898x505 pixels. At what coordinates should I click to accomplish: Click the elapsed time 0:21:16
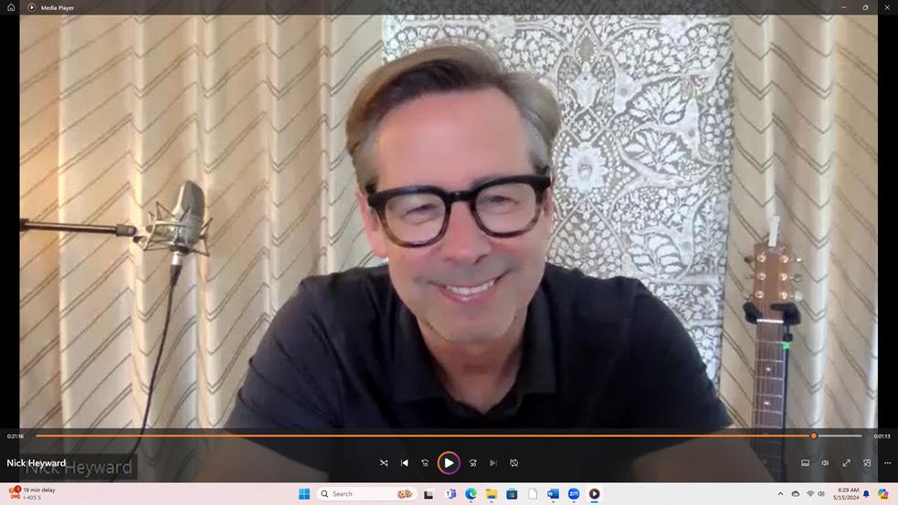click(16, 436)
